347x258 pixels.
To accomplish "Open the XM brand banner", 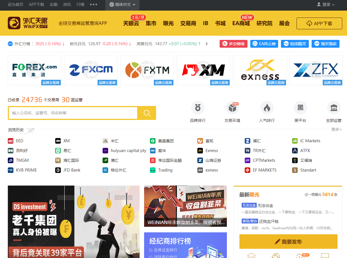I will click(x=203, y=70).
